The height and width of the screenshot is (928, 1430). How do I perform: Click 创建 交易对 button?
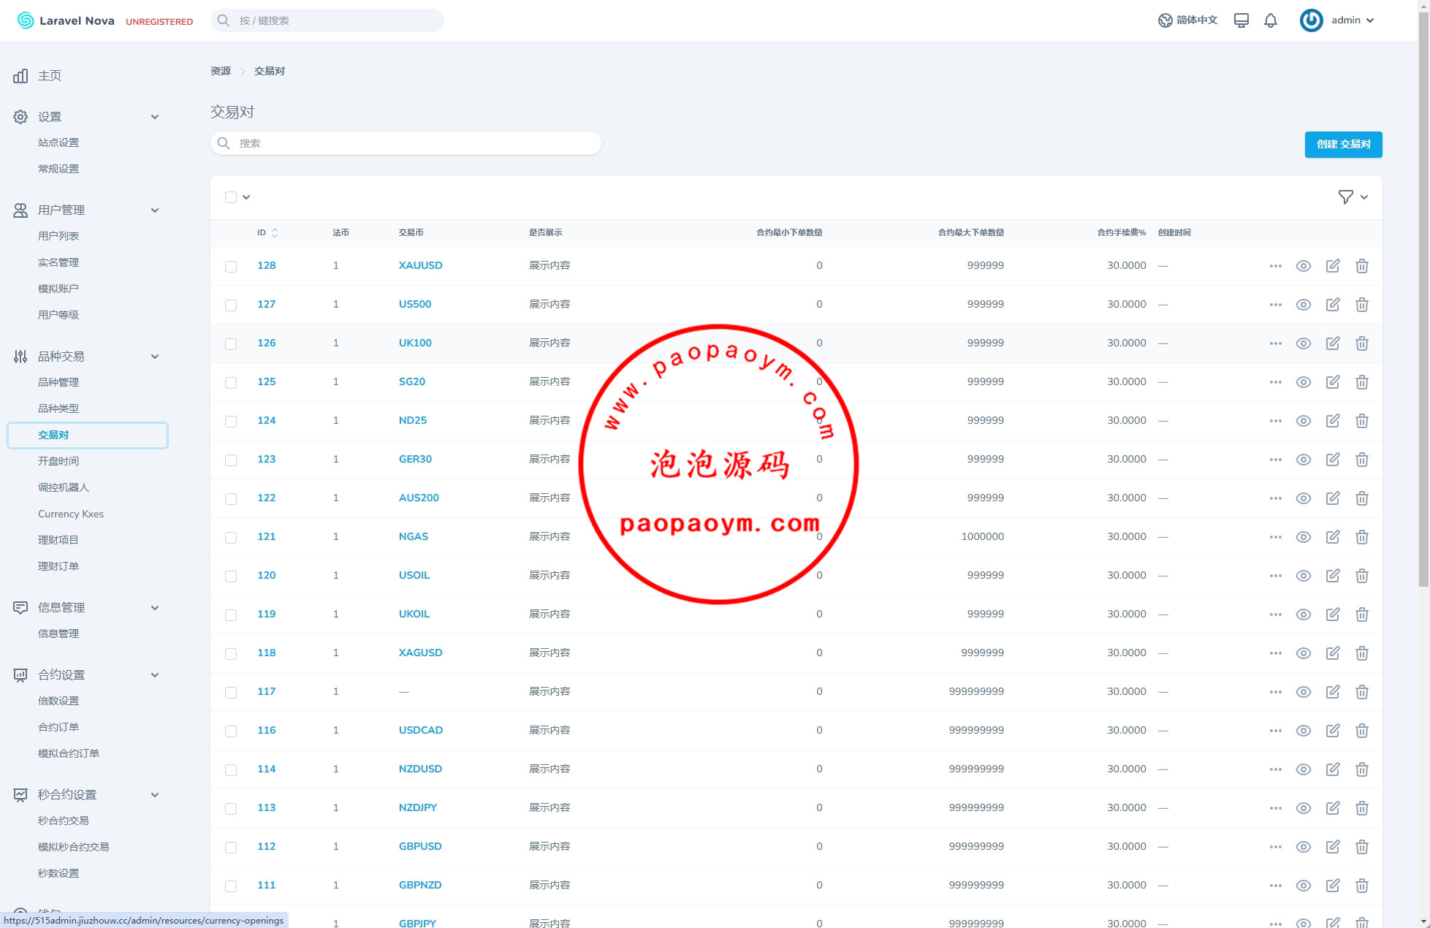click(1343, 145)
